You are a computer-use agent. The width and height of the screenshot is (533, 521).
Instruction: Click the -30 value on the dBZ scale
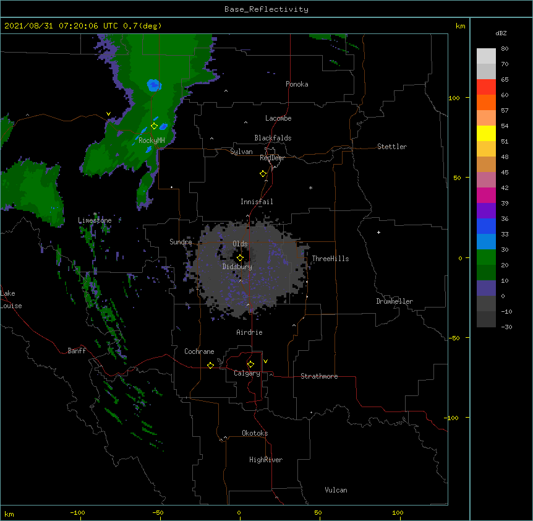click(x=506, y=327)
